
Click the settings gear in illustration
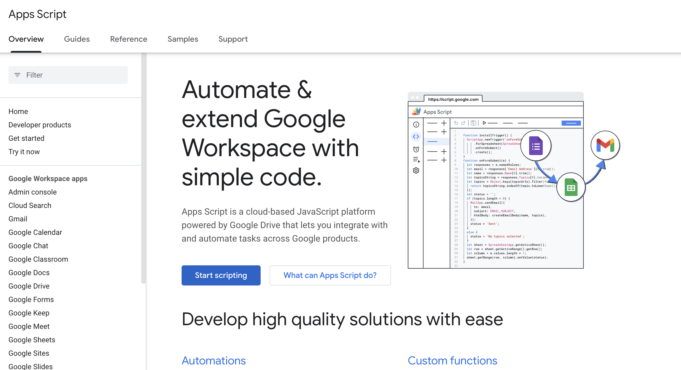point(416,170)
